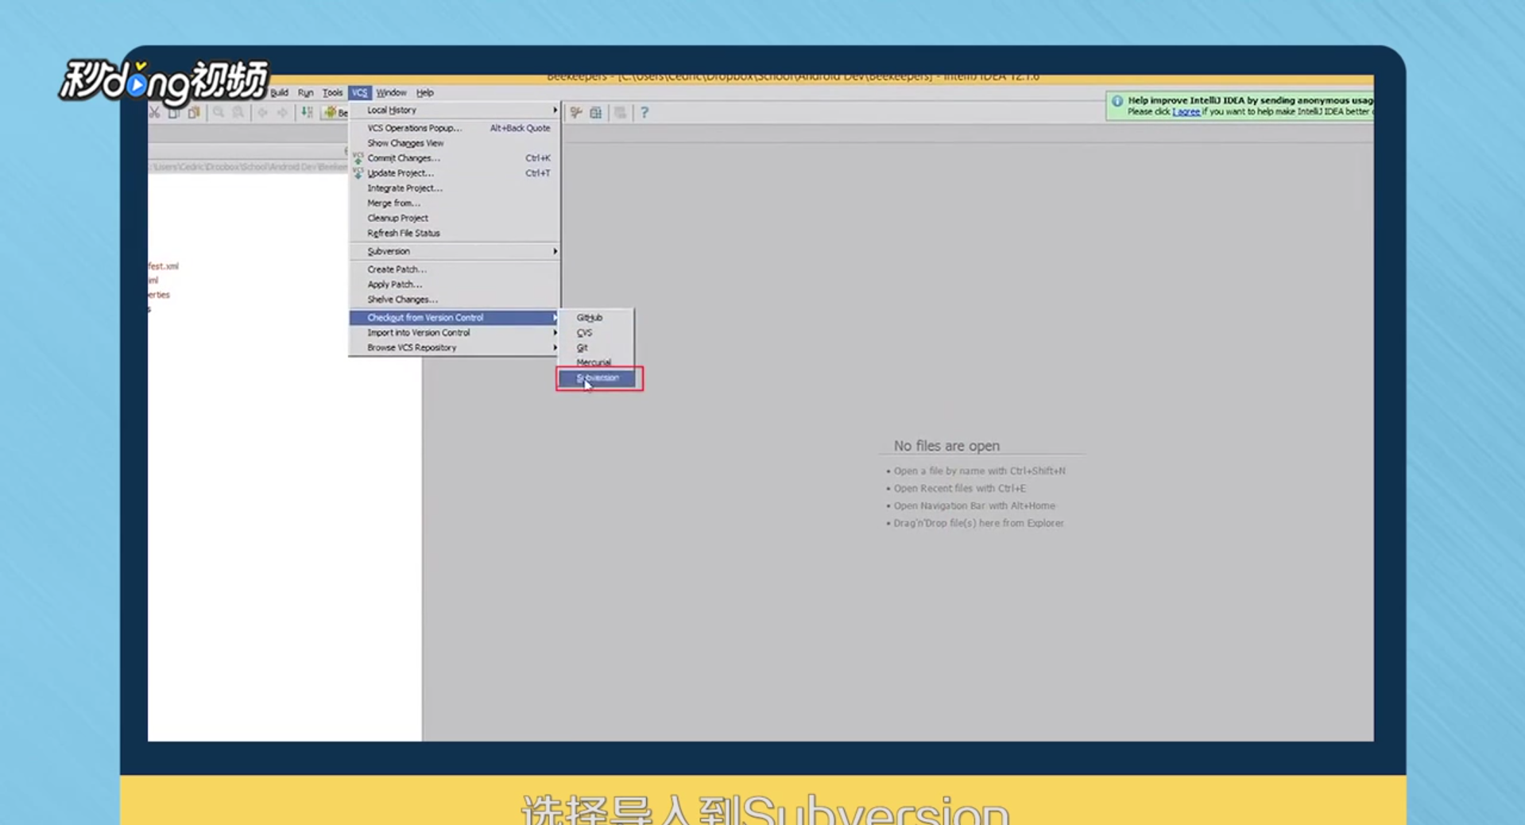This screenshot has width=1525, height=825.
Task: Choose Git in checkout submenu
Action: click(x=597, y=348)
